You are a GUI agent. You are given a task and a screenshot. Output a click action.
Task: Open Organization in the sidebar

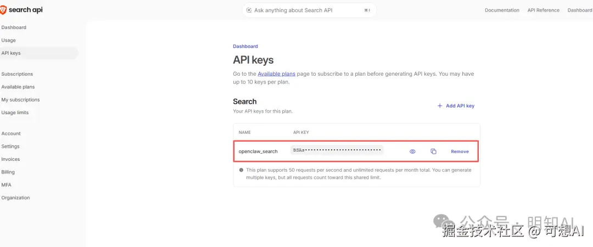coord(15,198)
